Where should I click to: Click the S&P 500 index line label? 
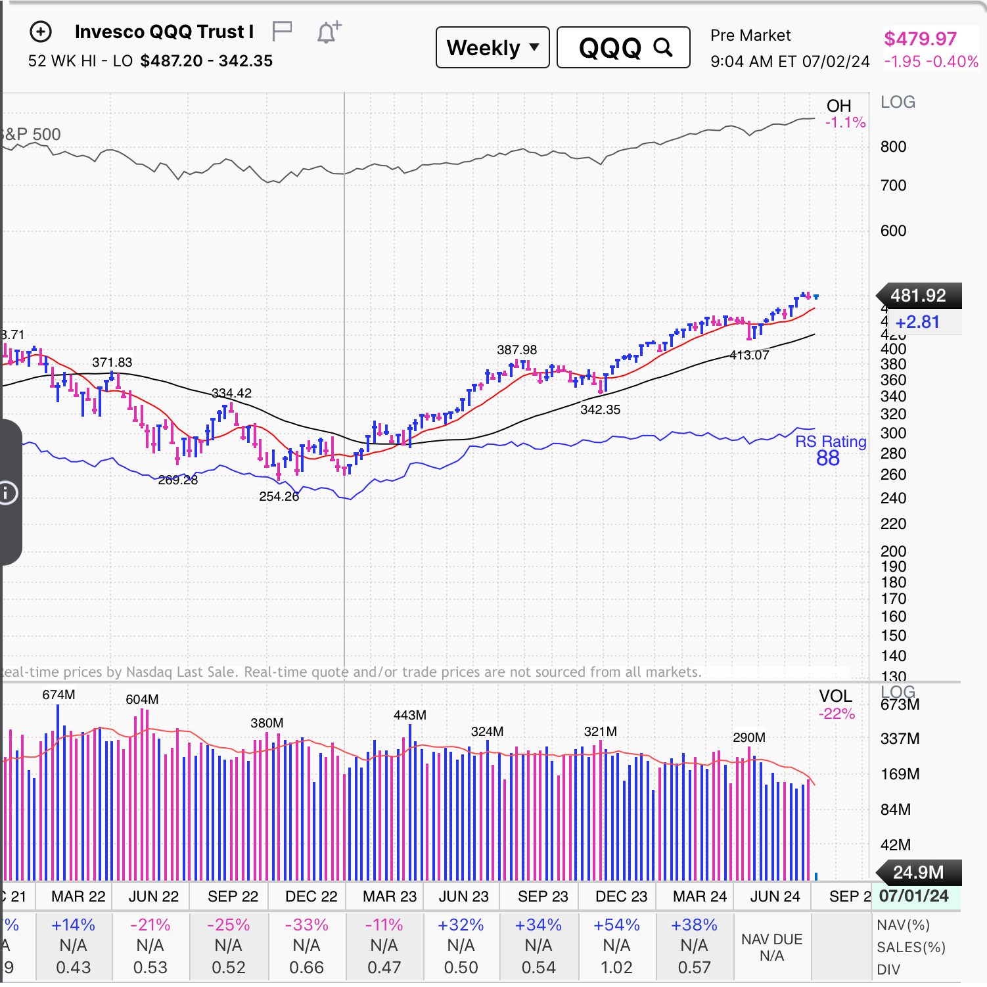point(31,134)
